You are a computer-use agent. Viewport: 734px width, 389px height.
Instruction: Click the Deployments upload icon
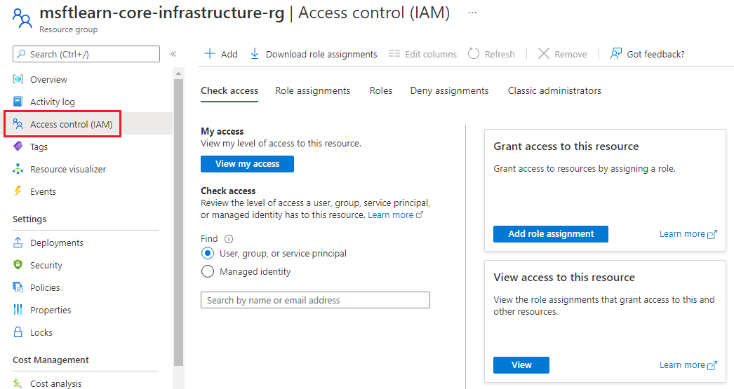point(18,243)
